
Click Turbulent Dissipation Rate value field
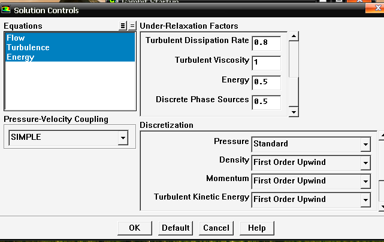(266, 43)
